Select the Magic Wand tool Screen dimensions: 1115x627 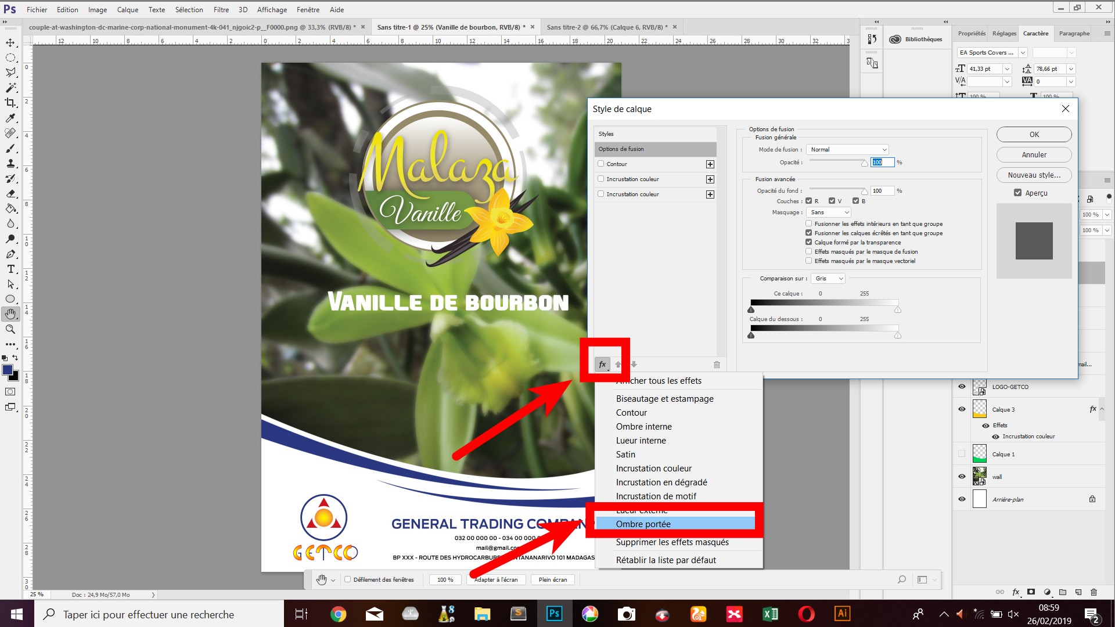pos(10,88)
